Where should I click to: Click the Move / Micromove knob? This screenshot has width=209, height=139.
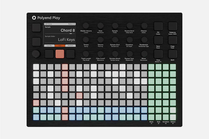[144, 54]
